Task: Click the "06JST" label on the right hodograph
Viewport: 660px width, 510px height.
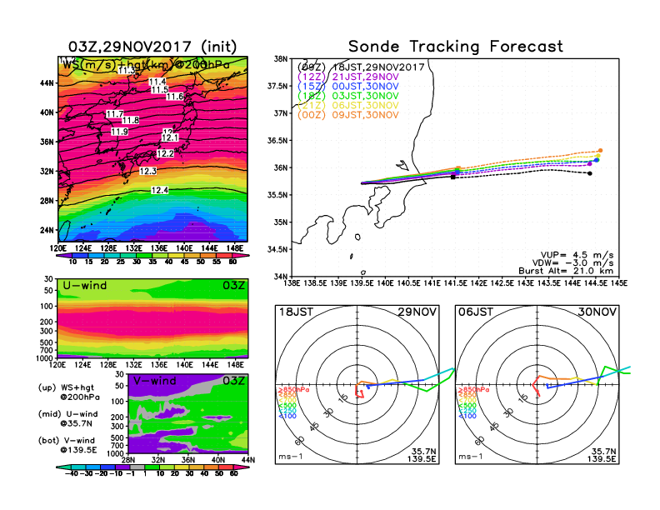Action: (x=476, y=312)
